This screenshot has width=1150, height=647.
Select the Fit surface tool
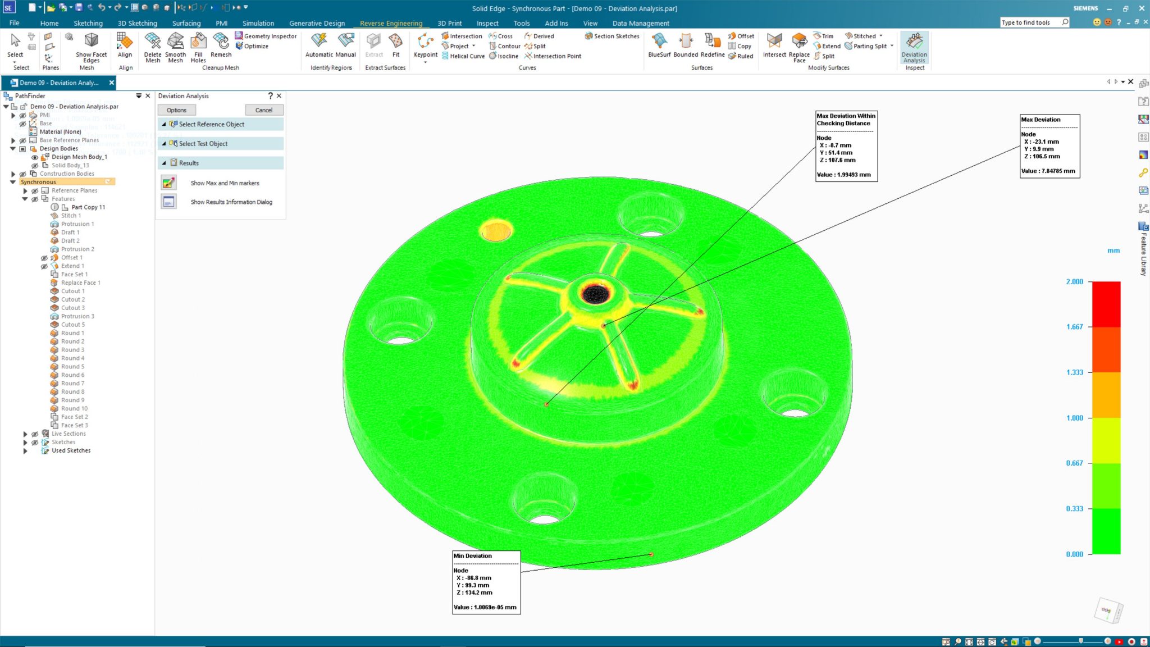pos(396,45)
